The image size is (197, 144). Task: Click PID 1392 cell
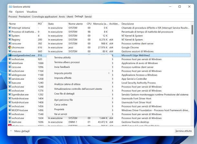click(41, 94)
